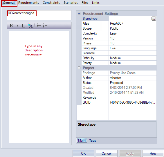
Task: Click the REQnamechanged name field
Action: tap(39, 15)
